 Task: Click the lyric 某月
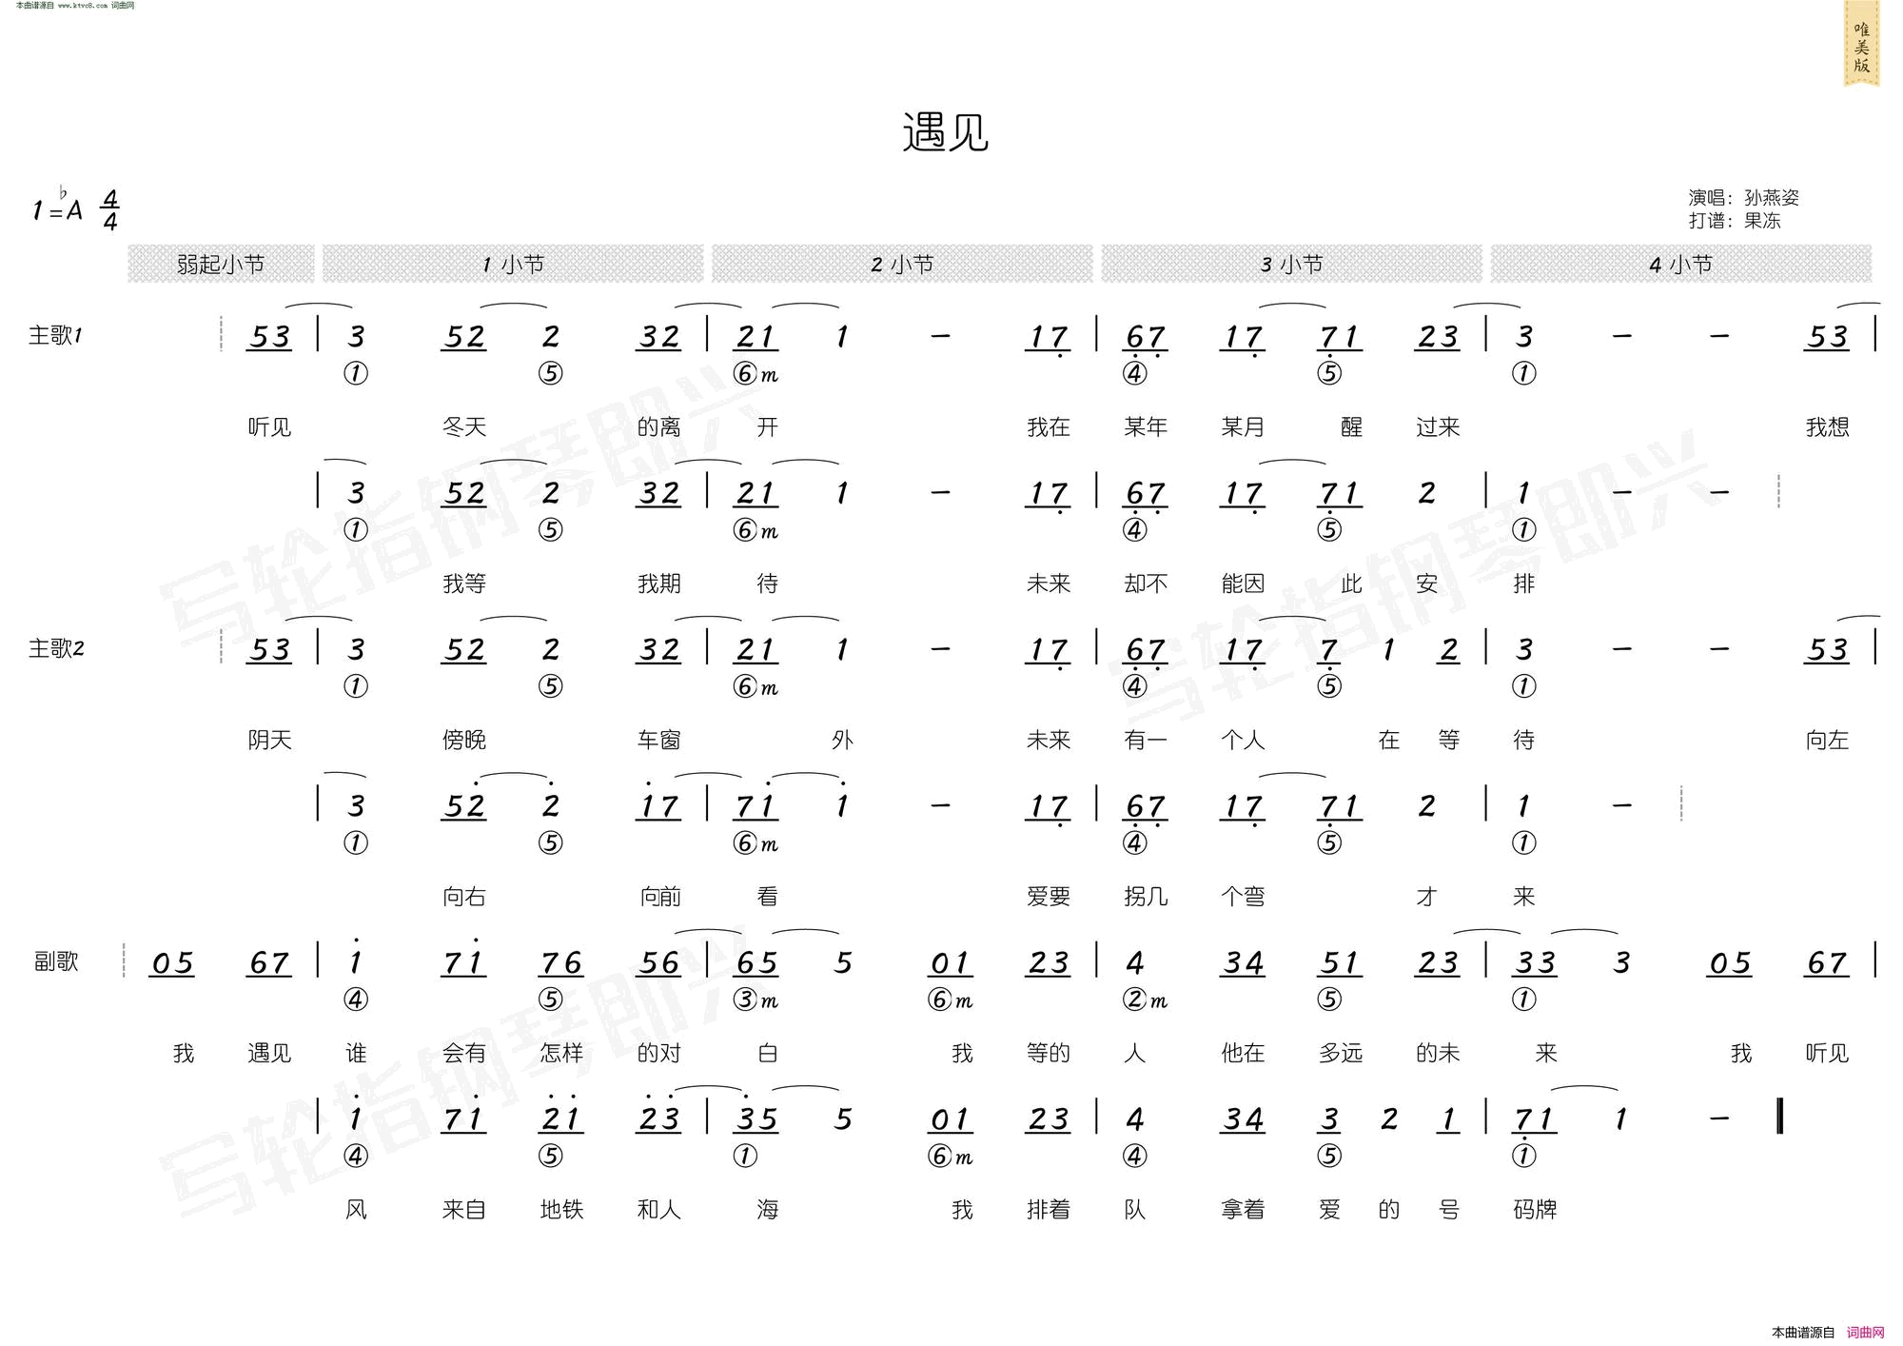click(1243, 426)
